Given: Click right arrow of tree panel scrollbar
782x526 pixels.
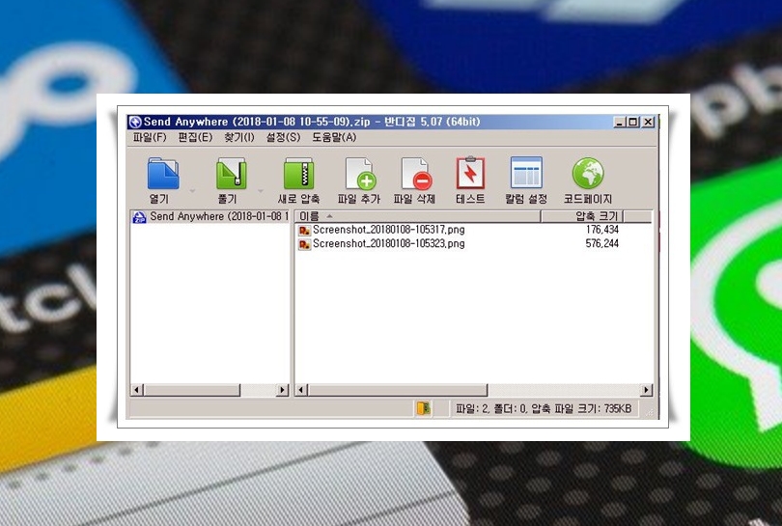Looking at the screenshot, I should point(283,390).
